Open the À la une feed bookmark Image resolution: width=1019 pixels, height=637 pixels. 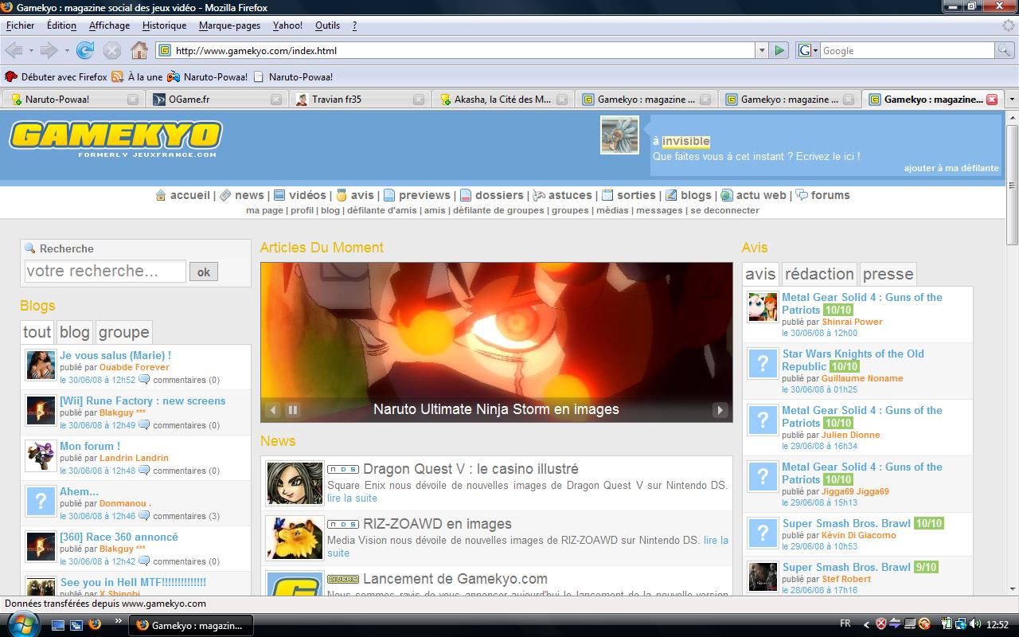(x=137, y=77)
